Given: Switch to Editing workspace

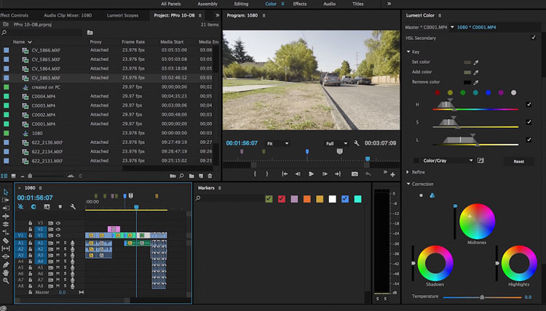Looking at the screenshot, I should pos(241,4).
